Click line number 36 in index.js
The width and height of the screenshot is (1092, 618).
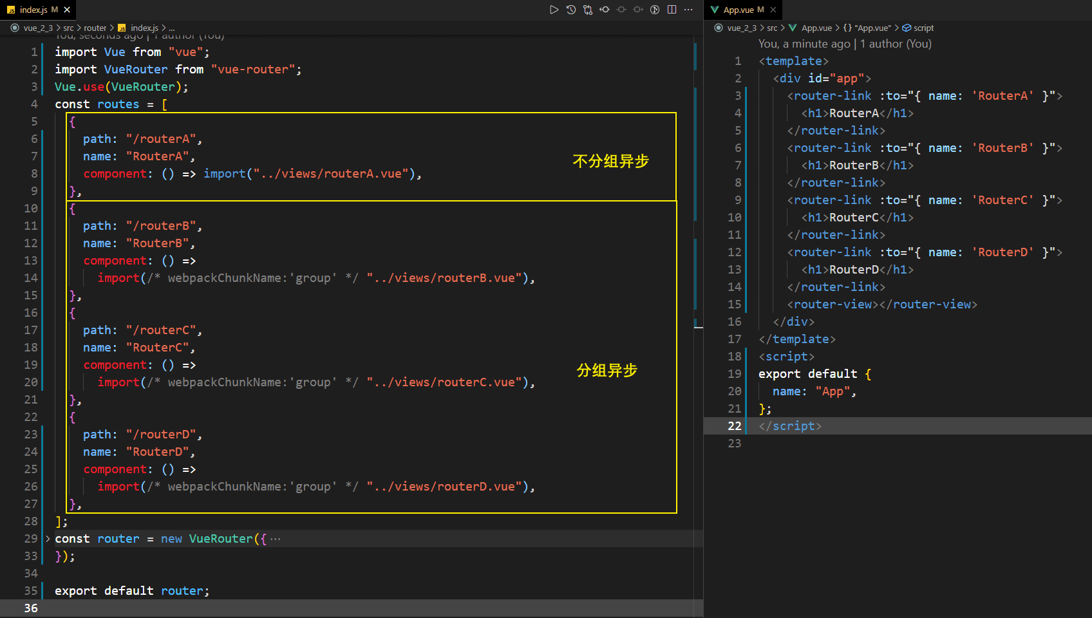31,608
